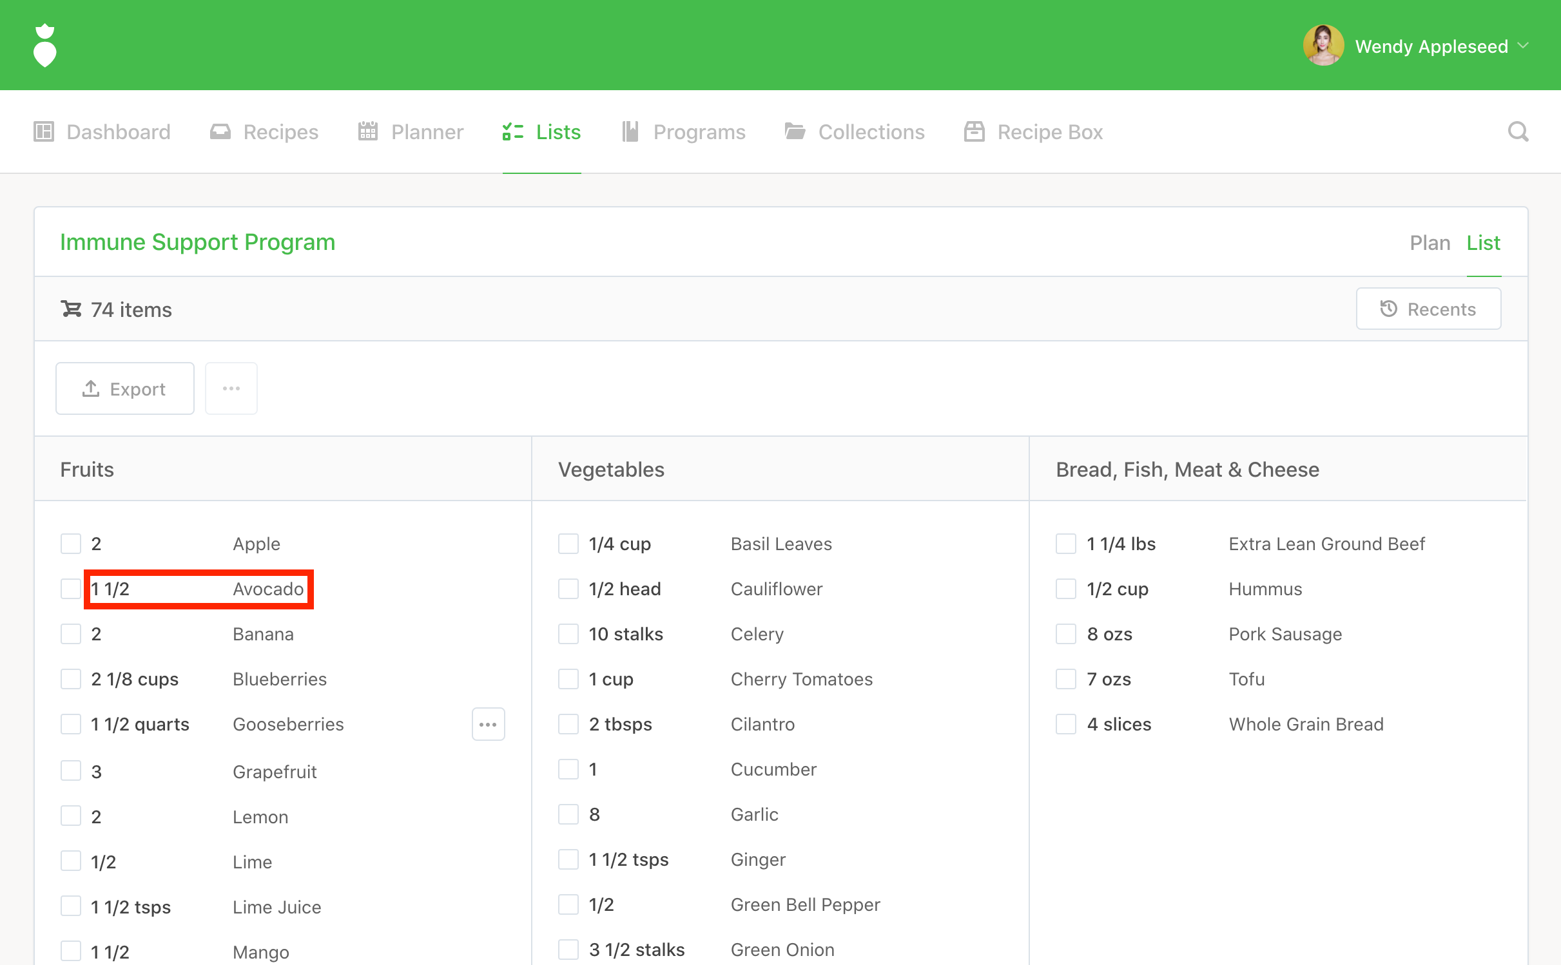The height and width of the screenshot is (965, 1561).
Task: Click the shopping cart items icon
Action: (71, 309)
